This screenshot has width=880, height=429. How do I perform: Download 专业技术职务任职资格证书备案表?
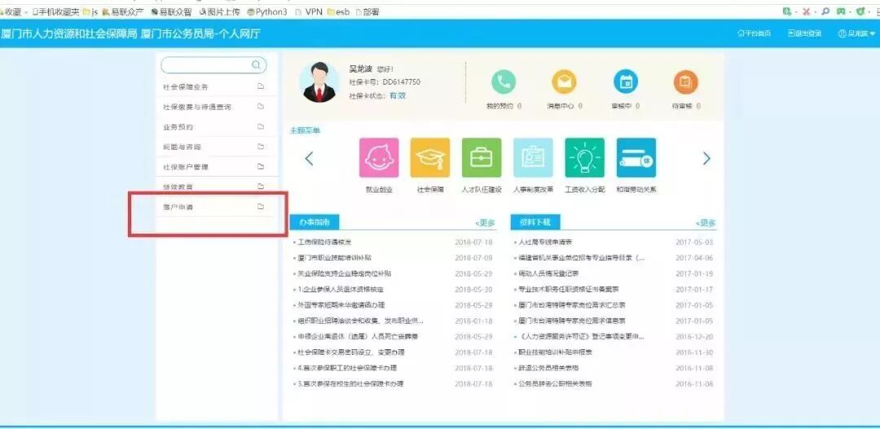click(x=569, y=289)
